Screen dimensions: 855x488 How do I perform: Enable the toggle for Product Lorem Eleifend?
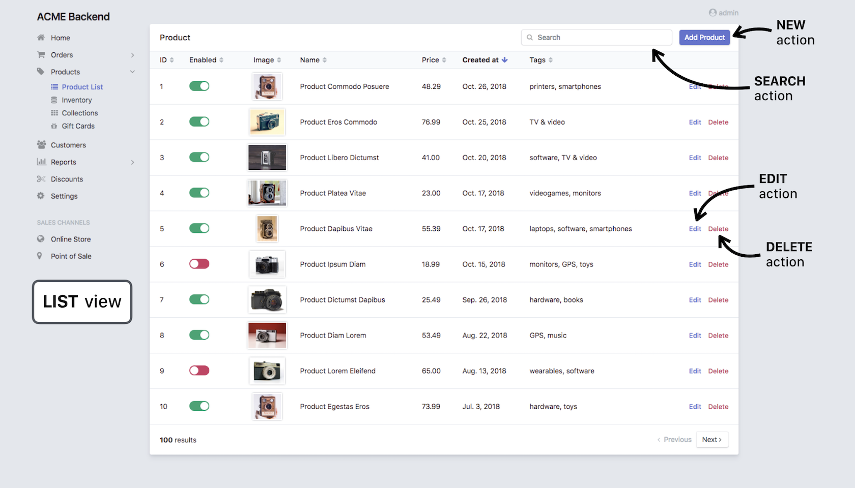point(199,371)
